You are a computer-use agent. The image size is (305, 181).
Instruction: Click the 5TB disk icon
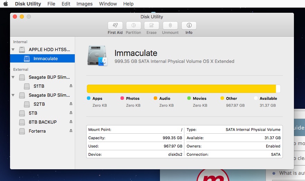click(x=22, y=113)
